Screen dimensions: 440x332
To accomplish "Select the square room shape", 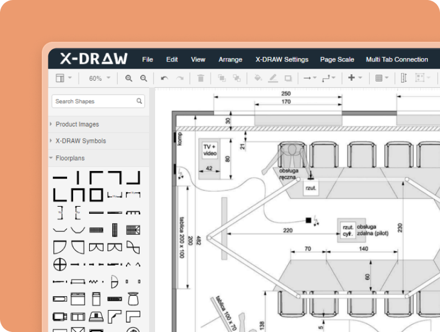I will (x=96, y=195).
